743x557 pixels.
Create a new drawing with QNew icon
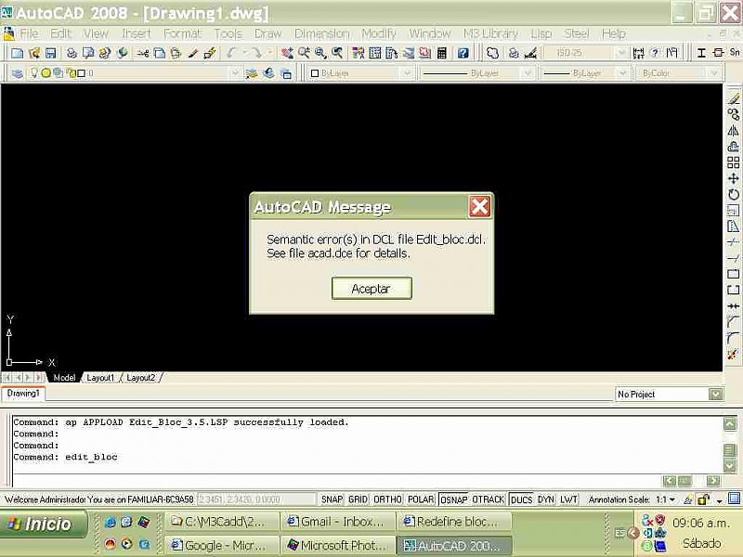tap(18, 53)
